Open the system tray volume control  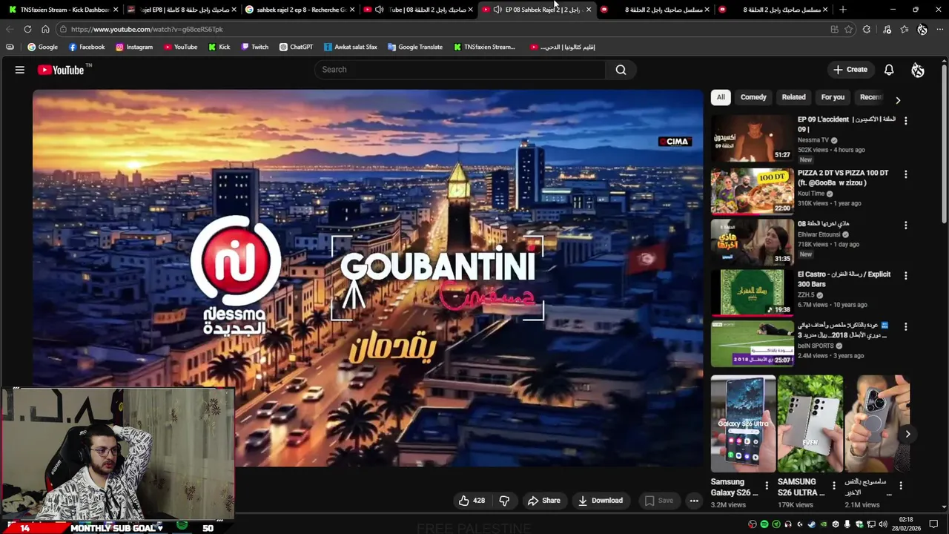point(883,524)
